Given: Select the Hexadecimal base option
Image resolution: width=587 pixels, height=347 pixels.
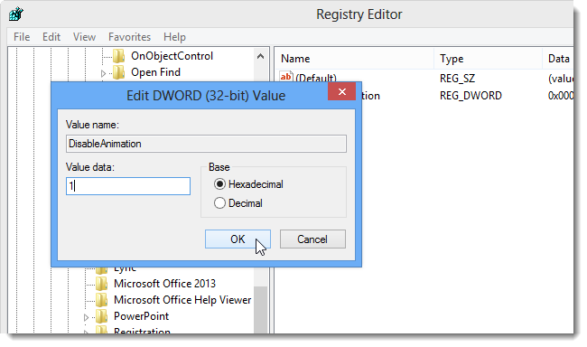Looking at the screenshot, I should (219, 184).
